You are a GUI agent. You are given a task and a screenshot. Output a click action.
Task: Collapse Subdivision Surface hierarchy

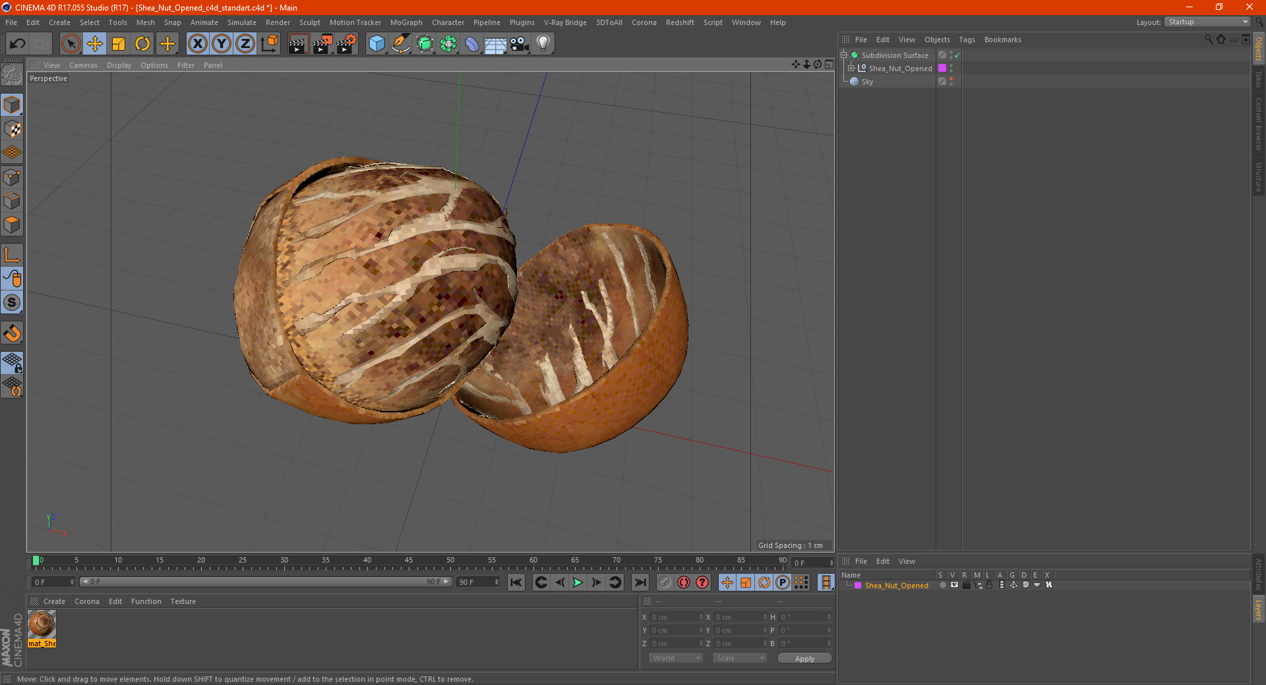tap(843, 55)
